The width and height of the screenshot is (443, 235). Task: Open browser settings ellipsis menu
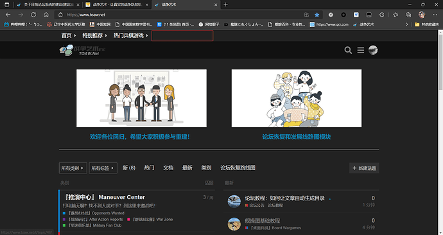[x=435, y=15]
